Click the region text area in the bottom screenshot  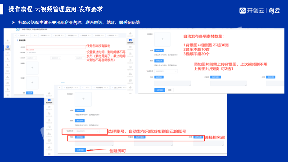[94, 143]
